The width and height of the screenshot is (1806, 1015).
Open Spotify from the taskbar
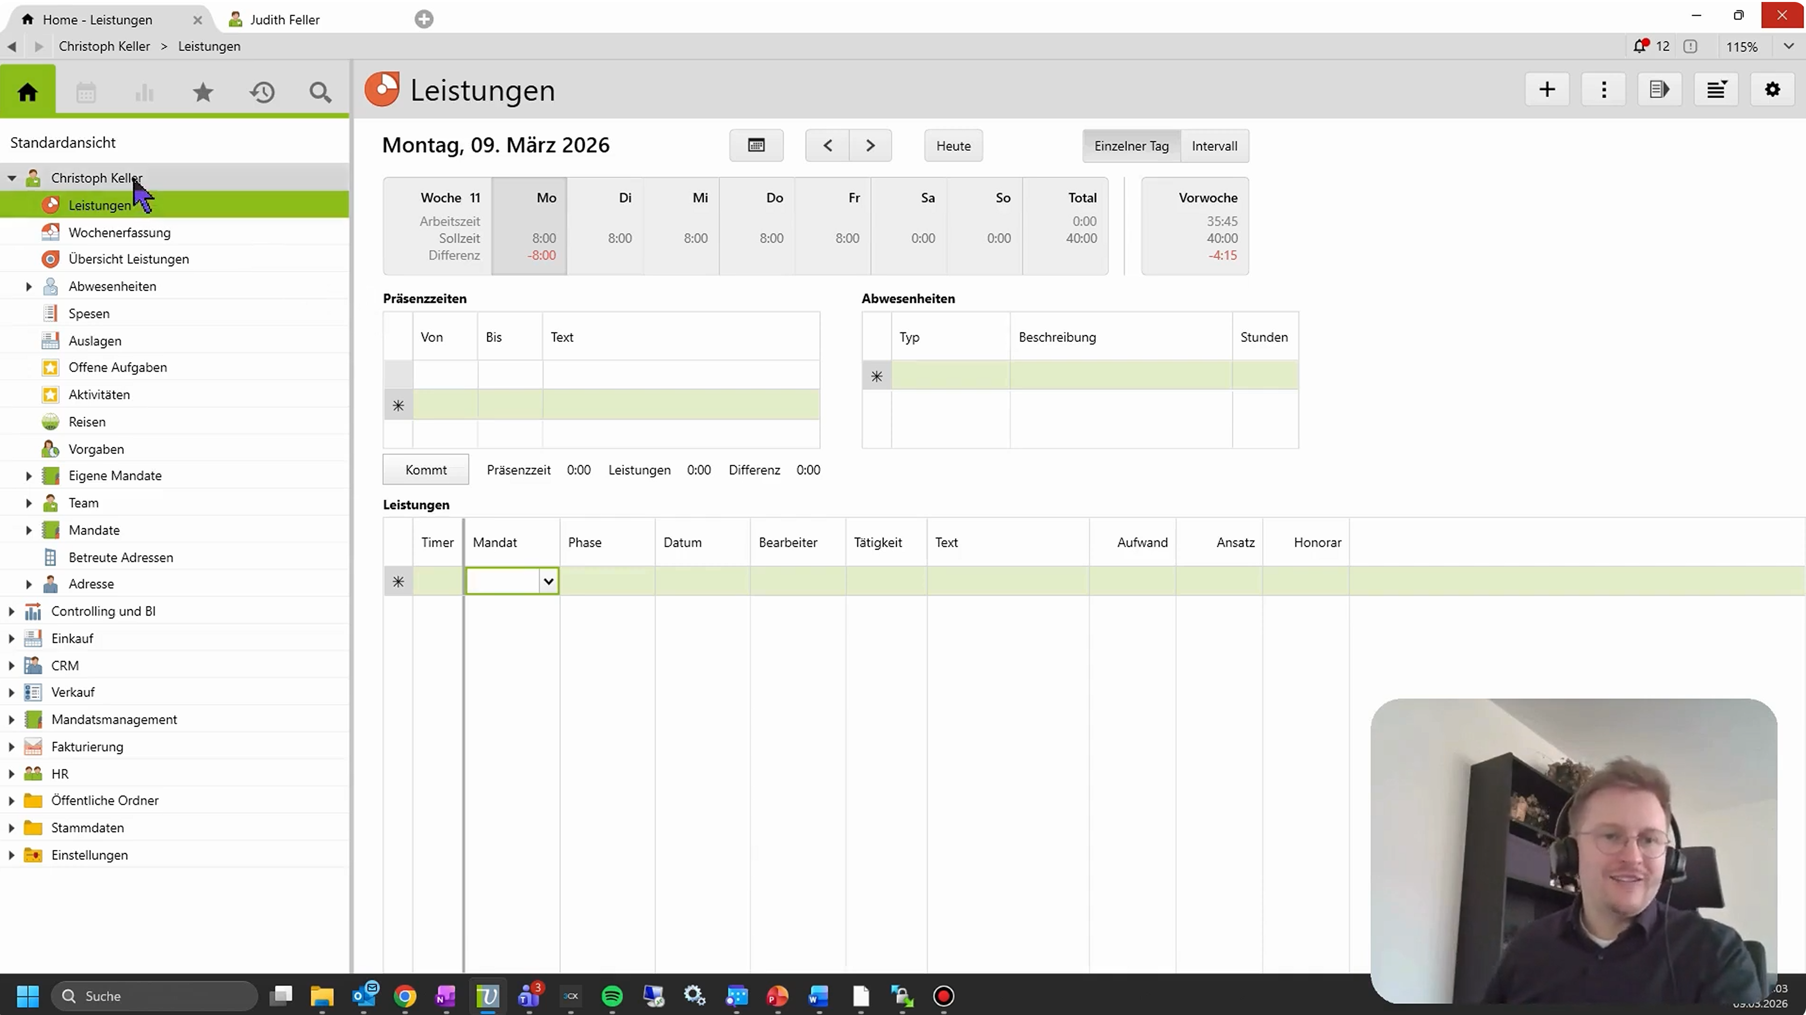pos(612,996)
